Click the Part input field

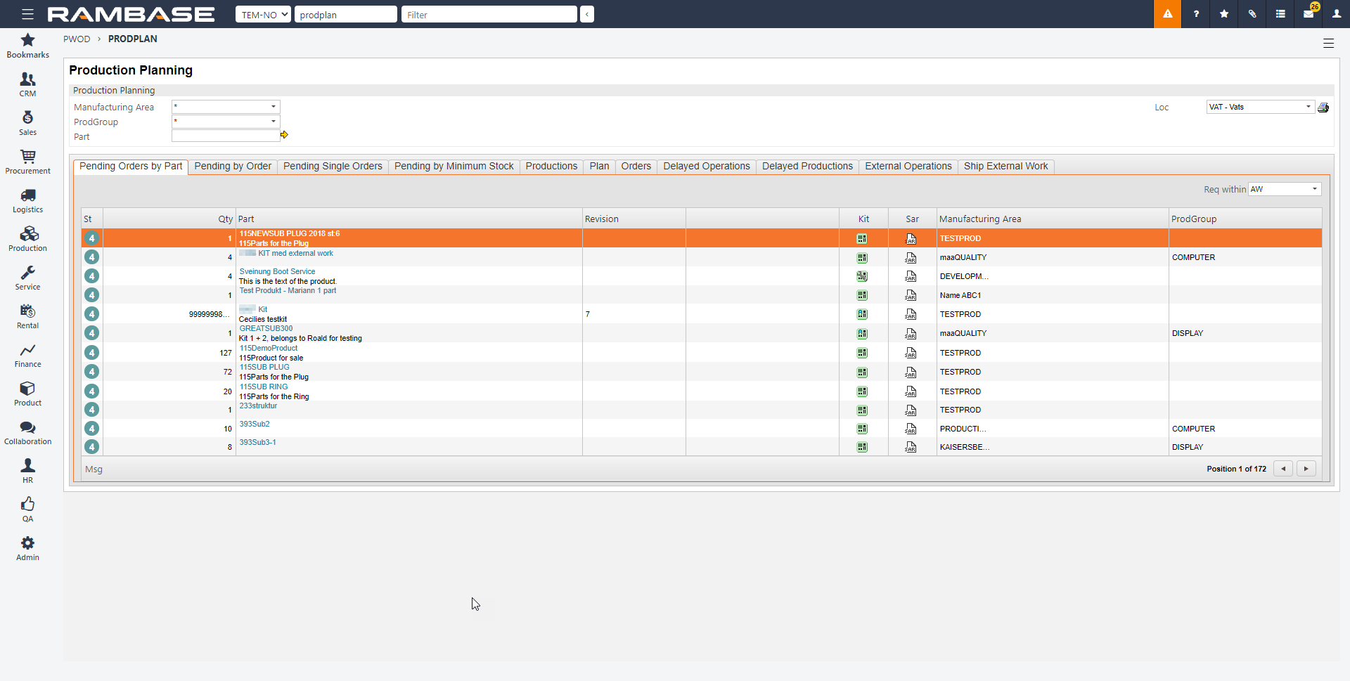coord(225,136)
